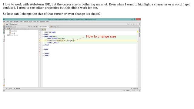Click the tool windows quick access icon

click(4, 91)
